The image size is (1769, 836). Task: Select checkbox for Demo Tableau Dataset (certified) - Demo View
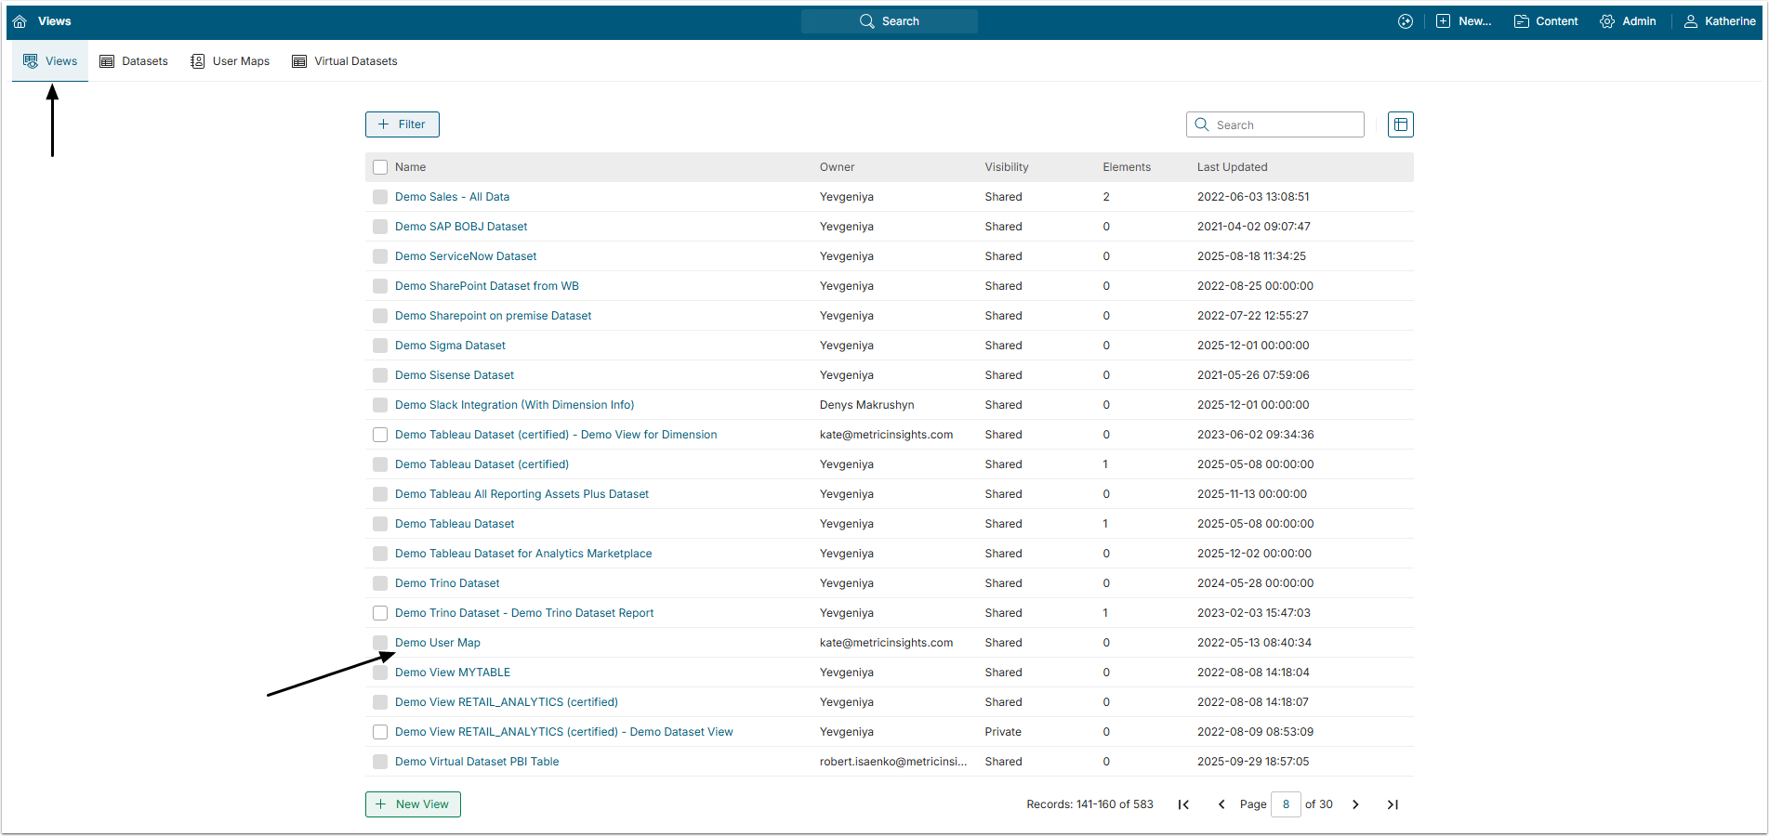(380, 435)
